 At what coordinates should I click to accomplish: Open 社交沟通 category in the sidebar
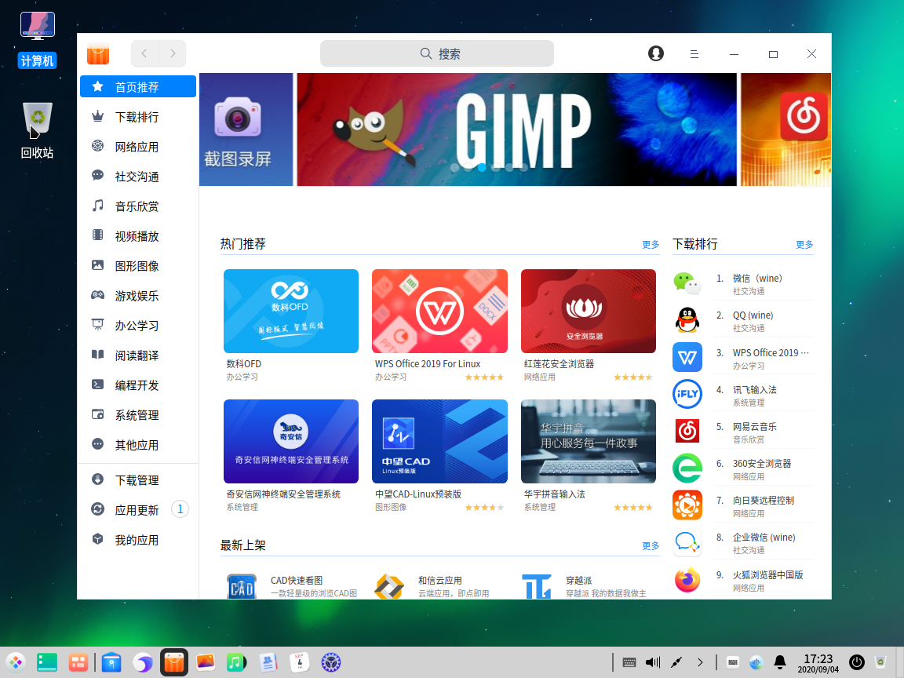(x=138, y=177)
